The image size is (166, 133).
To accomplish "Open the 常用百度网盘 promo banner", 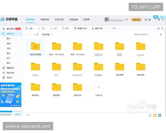I will pos(11,95).
